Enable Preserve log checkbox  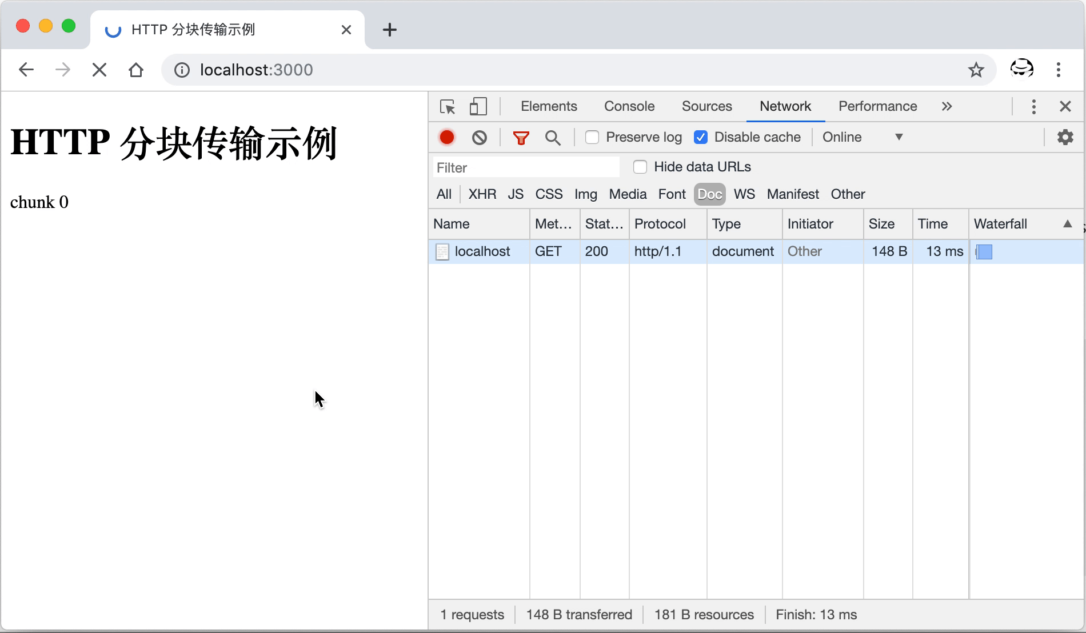[592, 137]
